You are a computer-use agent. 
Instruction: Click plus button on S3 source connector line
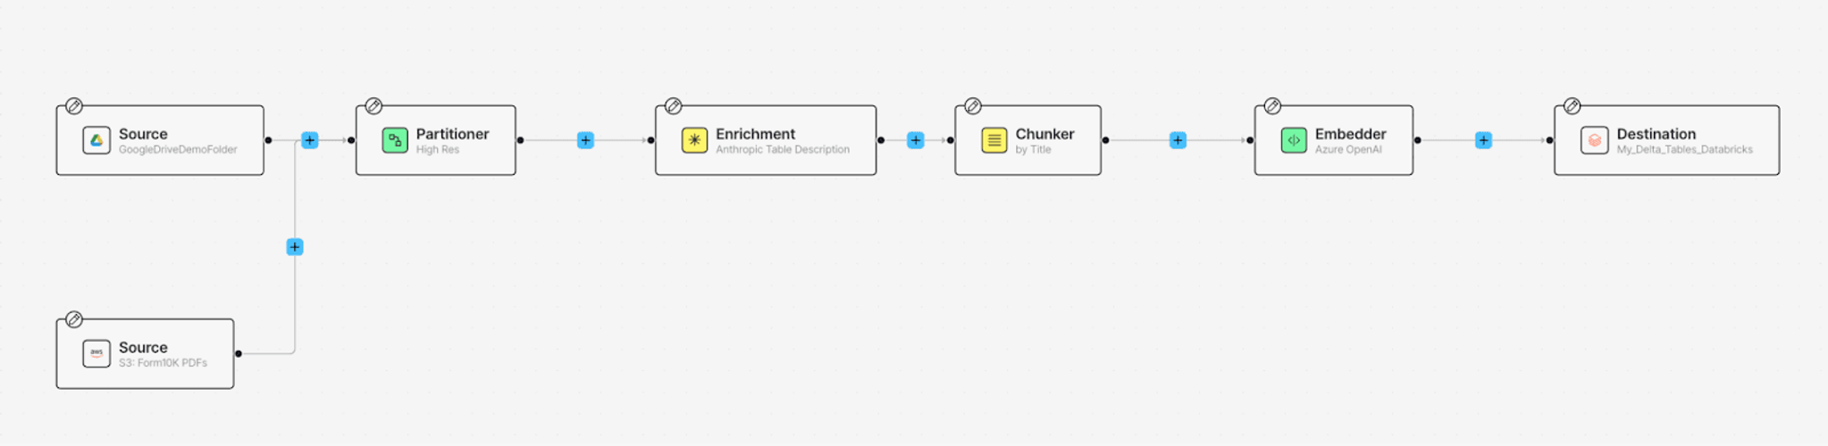[x=295, y=247]
